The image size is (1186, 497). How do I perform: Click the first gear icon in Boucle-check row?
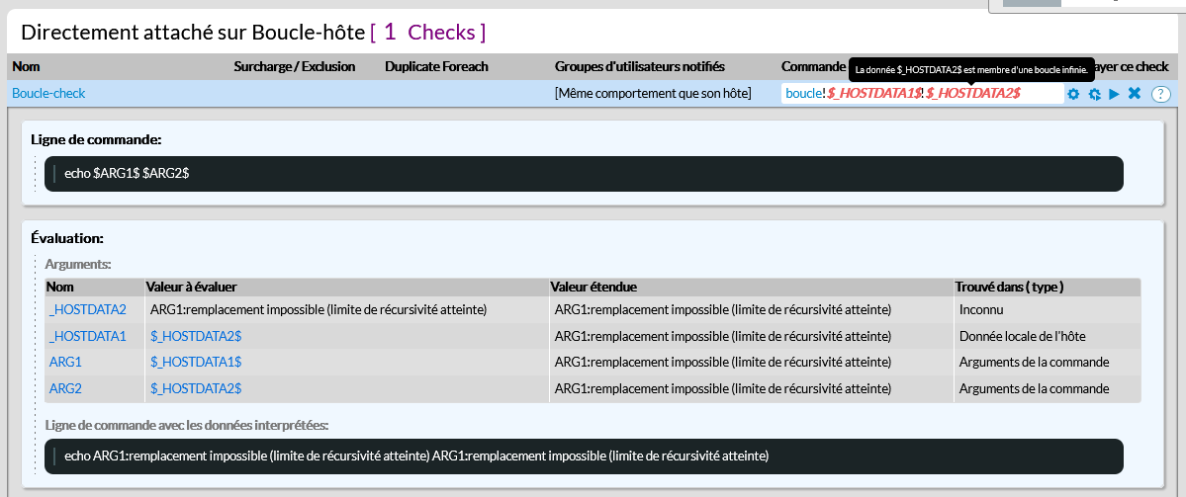(1073, 94)
